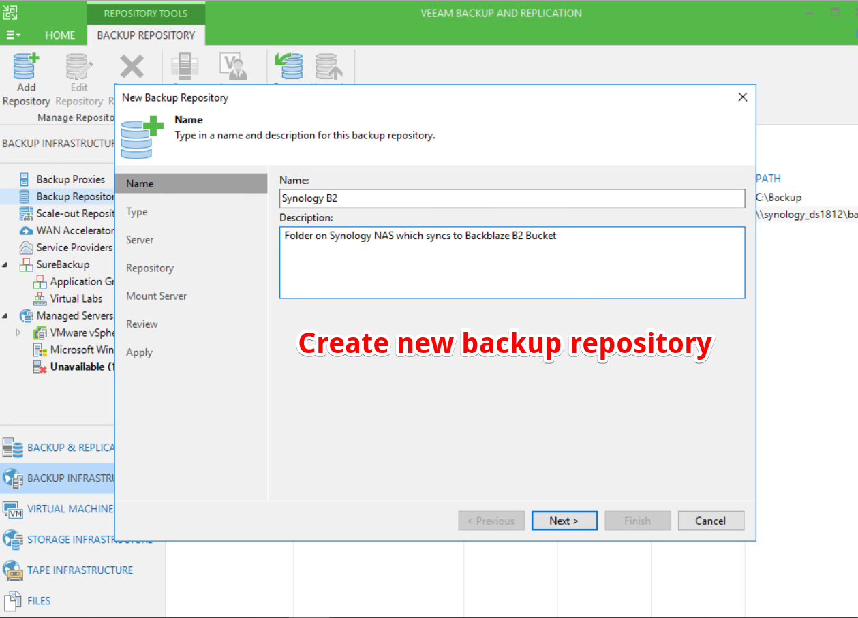The width and height of the screenshot is (858, 618).
Task: Click the Add Repository ribbon icon
Action: coord(26,67)
